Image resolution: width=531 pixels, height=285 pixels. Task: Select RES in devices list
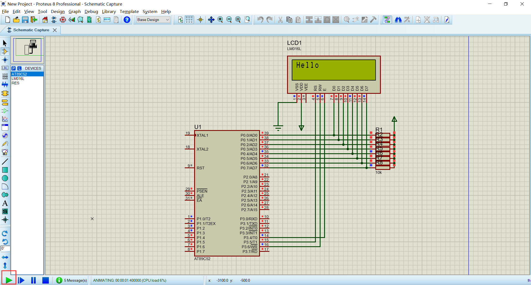click(27, 83)
